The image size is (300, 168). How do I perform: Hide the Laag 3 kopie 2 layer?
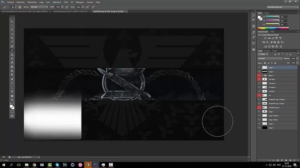[x=259, y=116]
